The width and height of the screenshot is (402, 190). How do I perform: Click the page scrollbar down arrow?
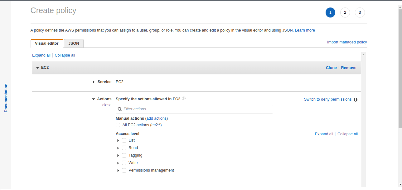click(400, 184)
